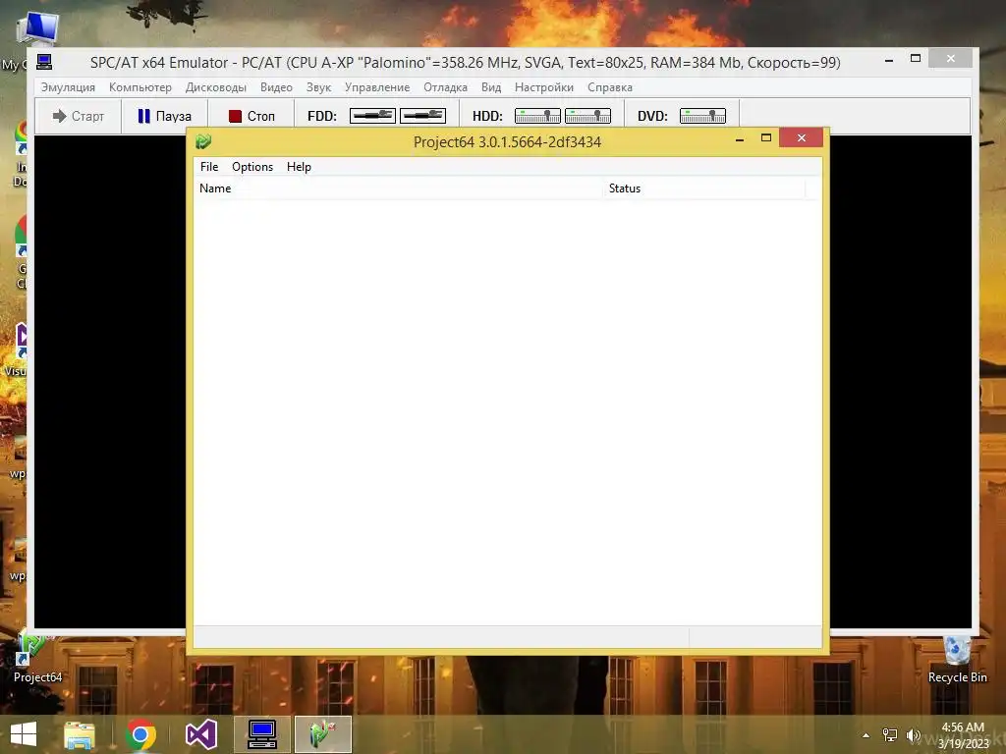Switch to SPC/AT emulator taskbar button
This screenshot has height=754, width=1006.
(261, 734)
